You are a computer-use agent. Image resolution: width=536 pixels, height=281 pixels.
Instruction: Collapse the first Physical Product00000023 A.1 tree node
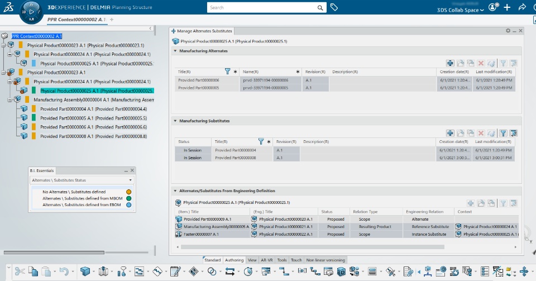click(3, 45)
